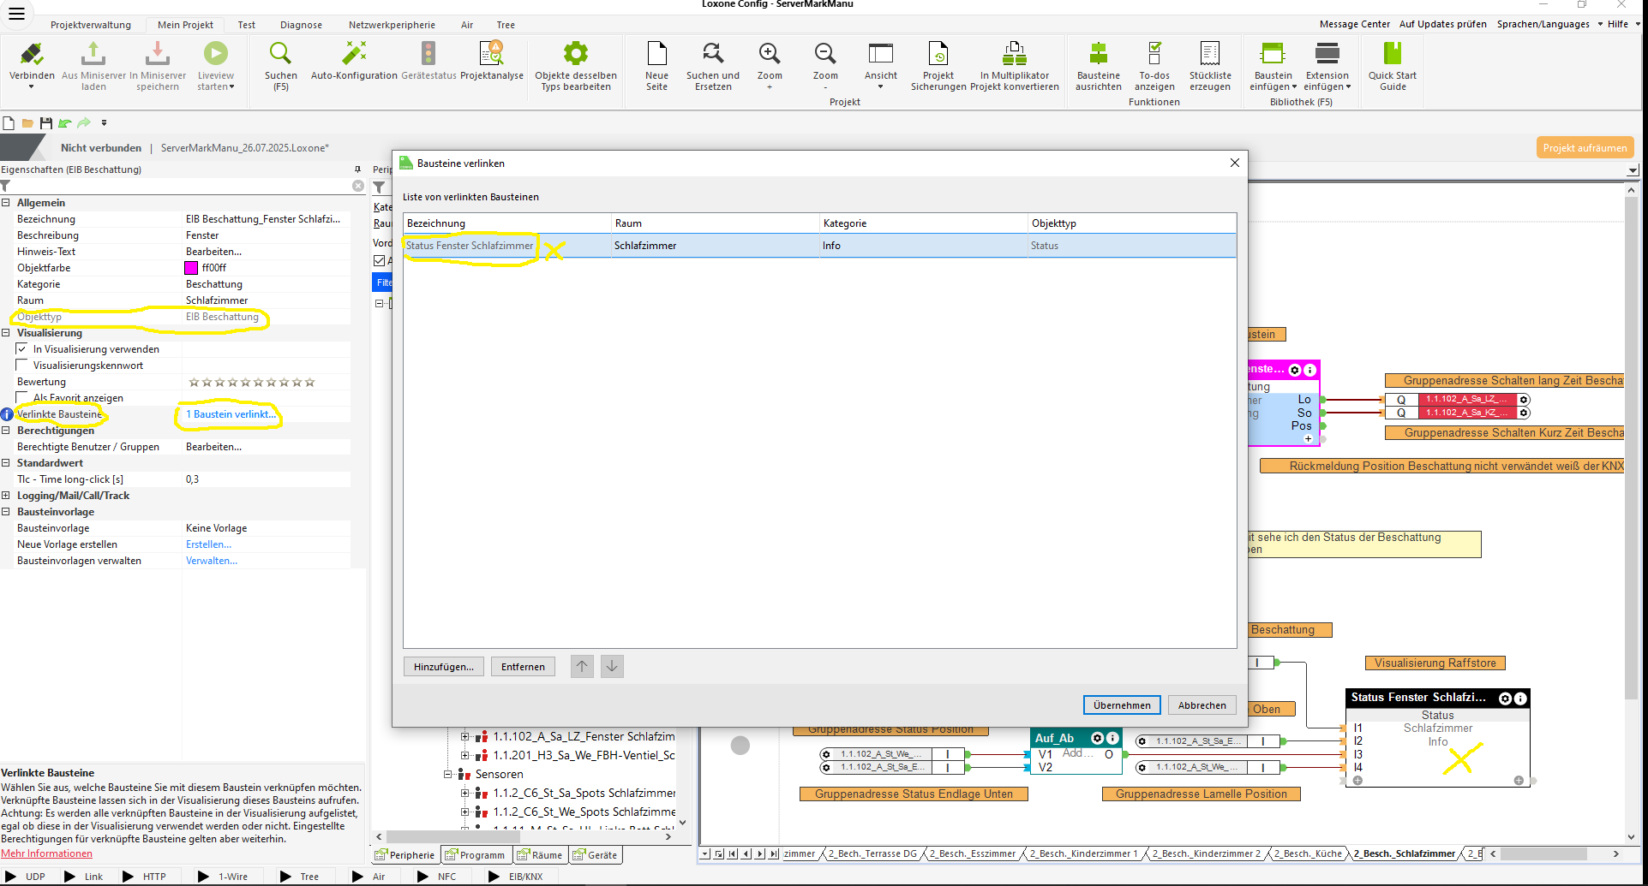This screenshot has width=1648, height=886.
Task: Open the Baustein einfügen dropdown
Action: (1273, 86)
